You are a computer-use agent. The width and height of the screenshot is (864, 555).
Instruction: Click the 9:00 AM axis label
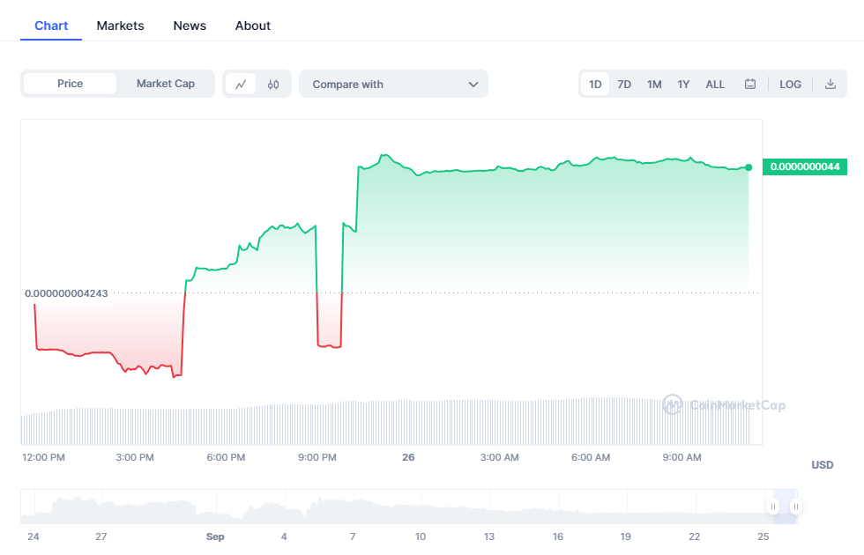pos(682,457)
